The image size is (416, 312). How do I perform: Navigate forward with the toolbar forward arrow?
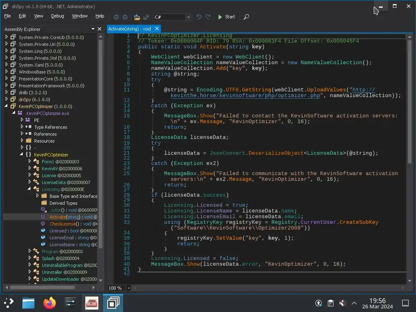pyautogui.click(x=125, y=17)
